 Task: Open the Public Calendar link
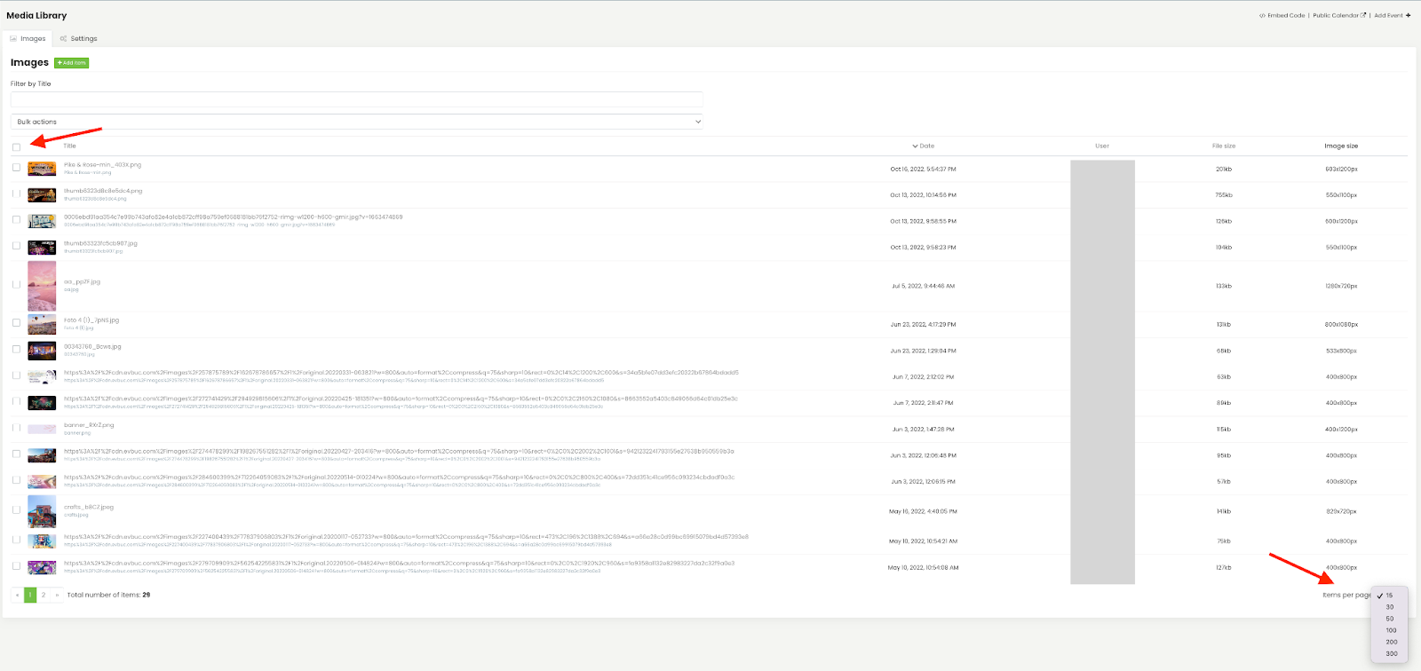pyautogui.click(x=1339, y=15)
